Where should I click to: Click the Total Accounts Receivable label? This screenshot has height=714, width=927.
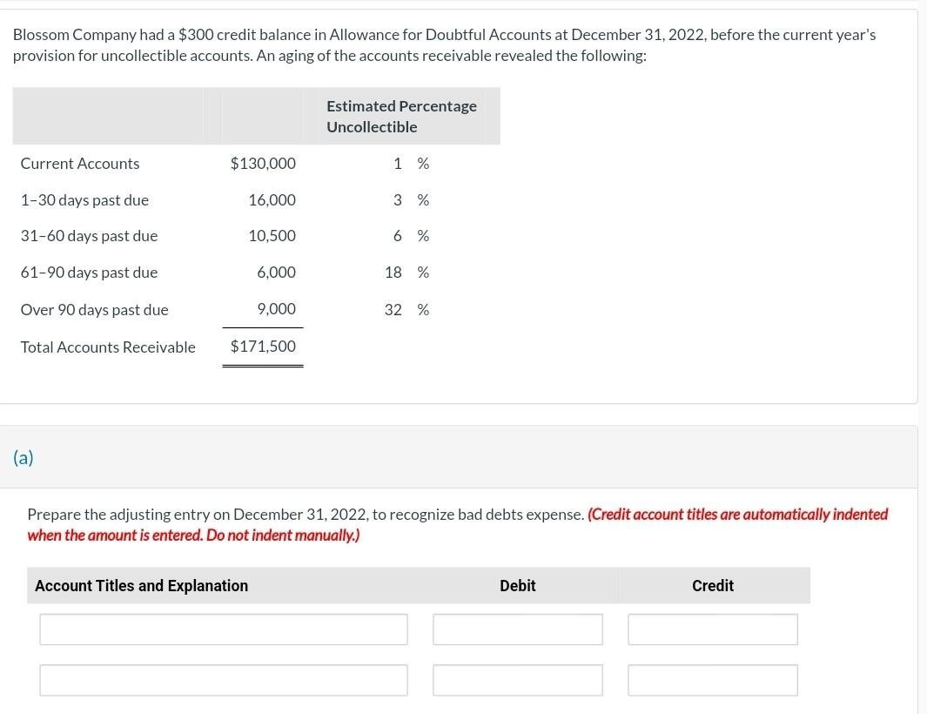[108, 347]
